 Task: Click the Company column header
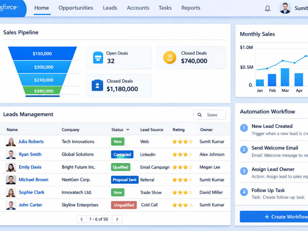pos(71,130)
